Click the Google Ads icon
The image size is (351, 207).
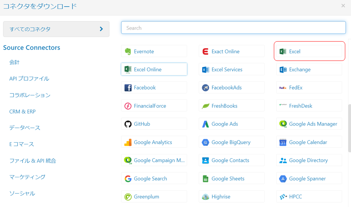pyautogui.click(x=205, y=124)
